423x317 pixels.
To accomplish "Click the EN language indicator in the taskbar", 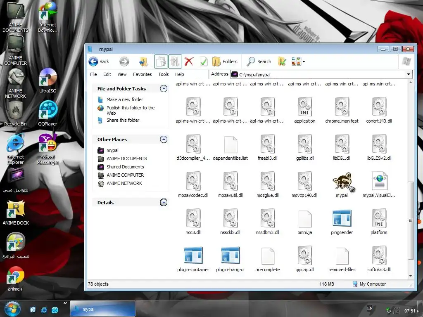I will click(370, 308).
